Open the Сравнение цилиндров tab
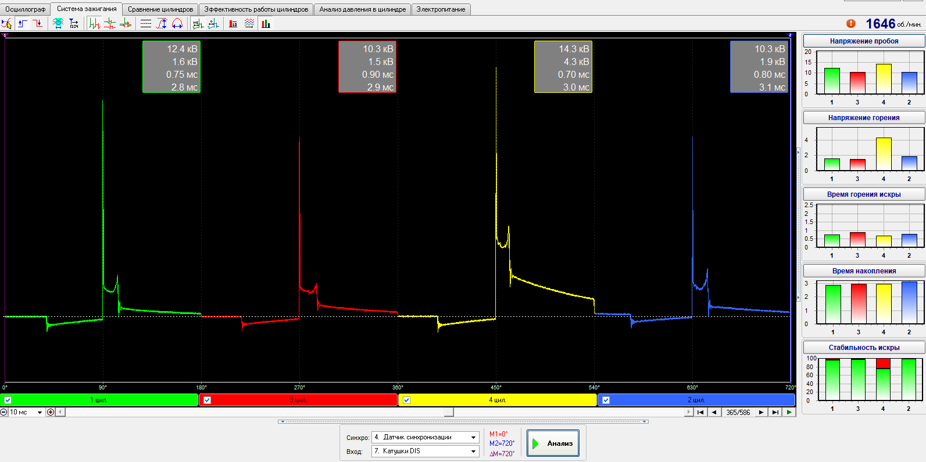The image size is (926, 462). tap(160, 9)
